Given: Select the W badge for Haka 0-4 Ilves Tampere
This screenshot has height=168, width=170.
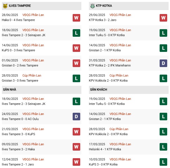Looking at the screenshot, I should click(76, 18).
